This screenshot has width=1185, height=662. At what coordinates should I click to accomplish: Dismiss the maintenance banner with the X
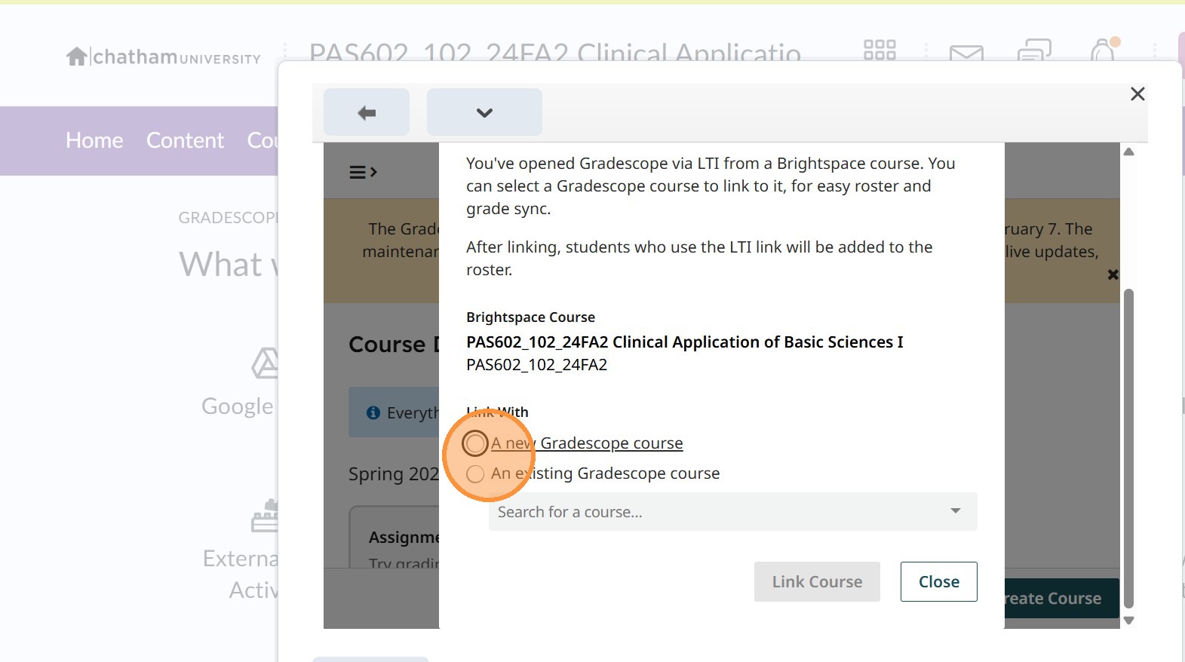pos(1113,274)
